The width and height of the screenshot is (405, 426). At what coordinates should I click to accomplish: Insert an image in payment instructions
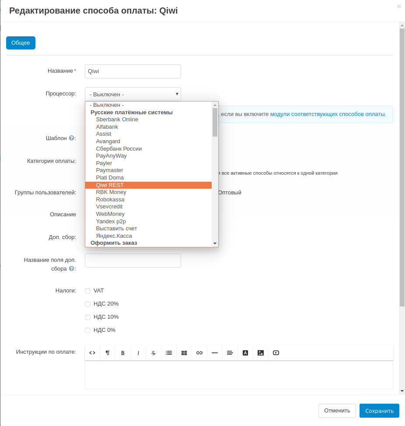[261, 353]
